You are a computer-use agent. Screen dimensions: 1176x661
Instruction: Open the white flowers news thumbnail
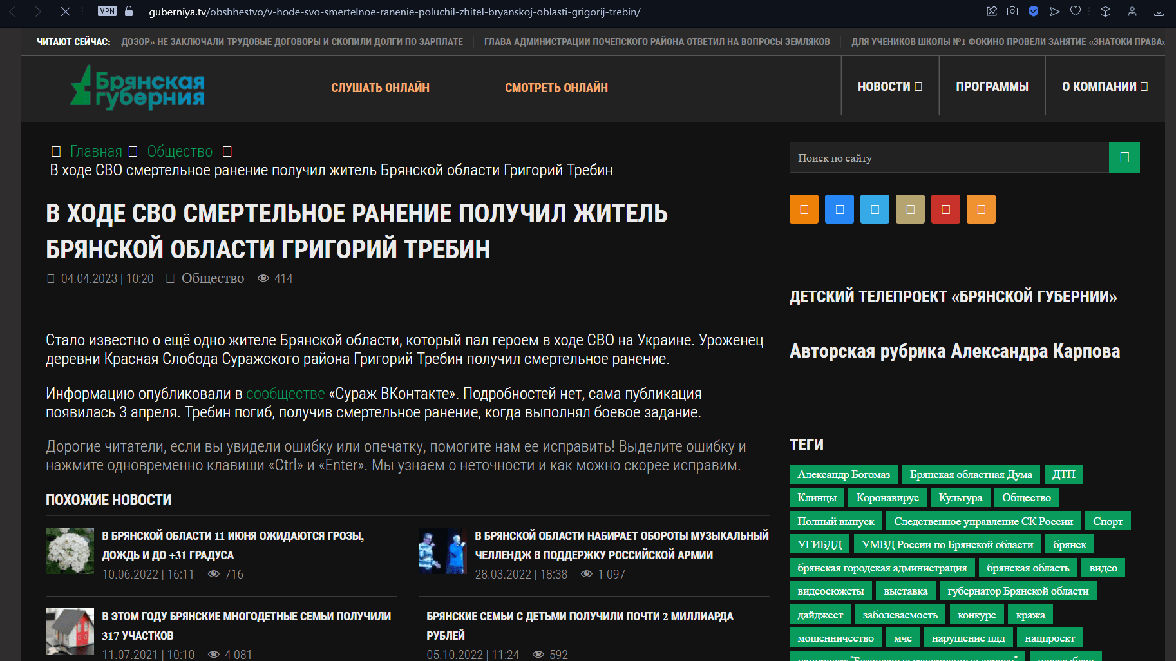point(70,551)
